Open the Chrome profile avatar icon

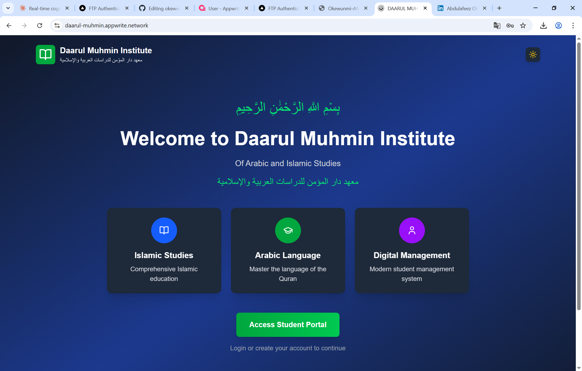tap(558, 26)
